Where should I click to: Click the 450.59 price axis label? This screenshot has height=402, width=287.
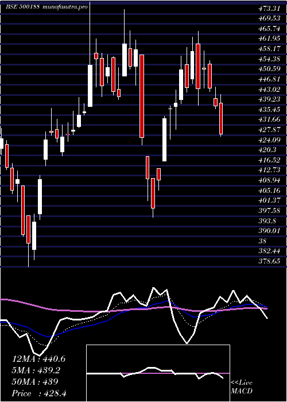pyautogui.click(x=268, y=69)
